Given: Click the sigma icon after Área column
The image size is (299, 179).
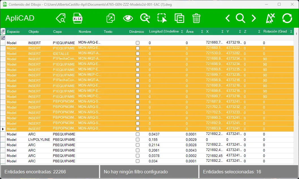Looking at the screenshot, I should [202, 32].
